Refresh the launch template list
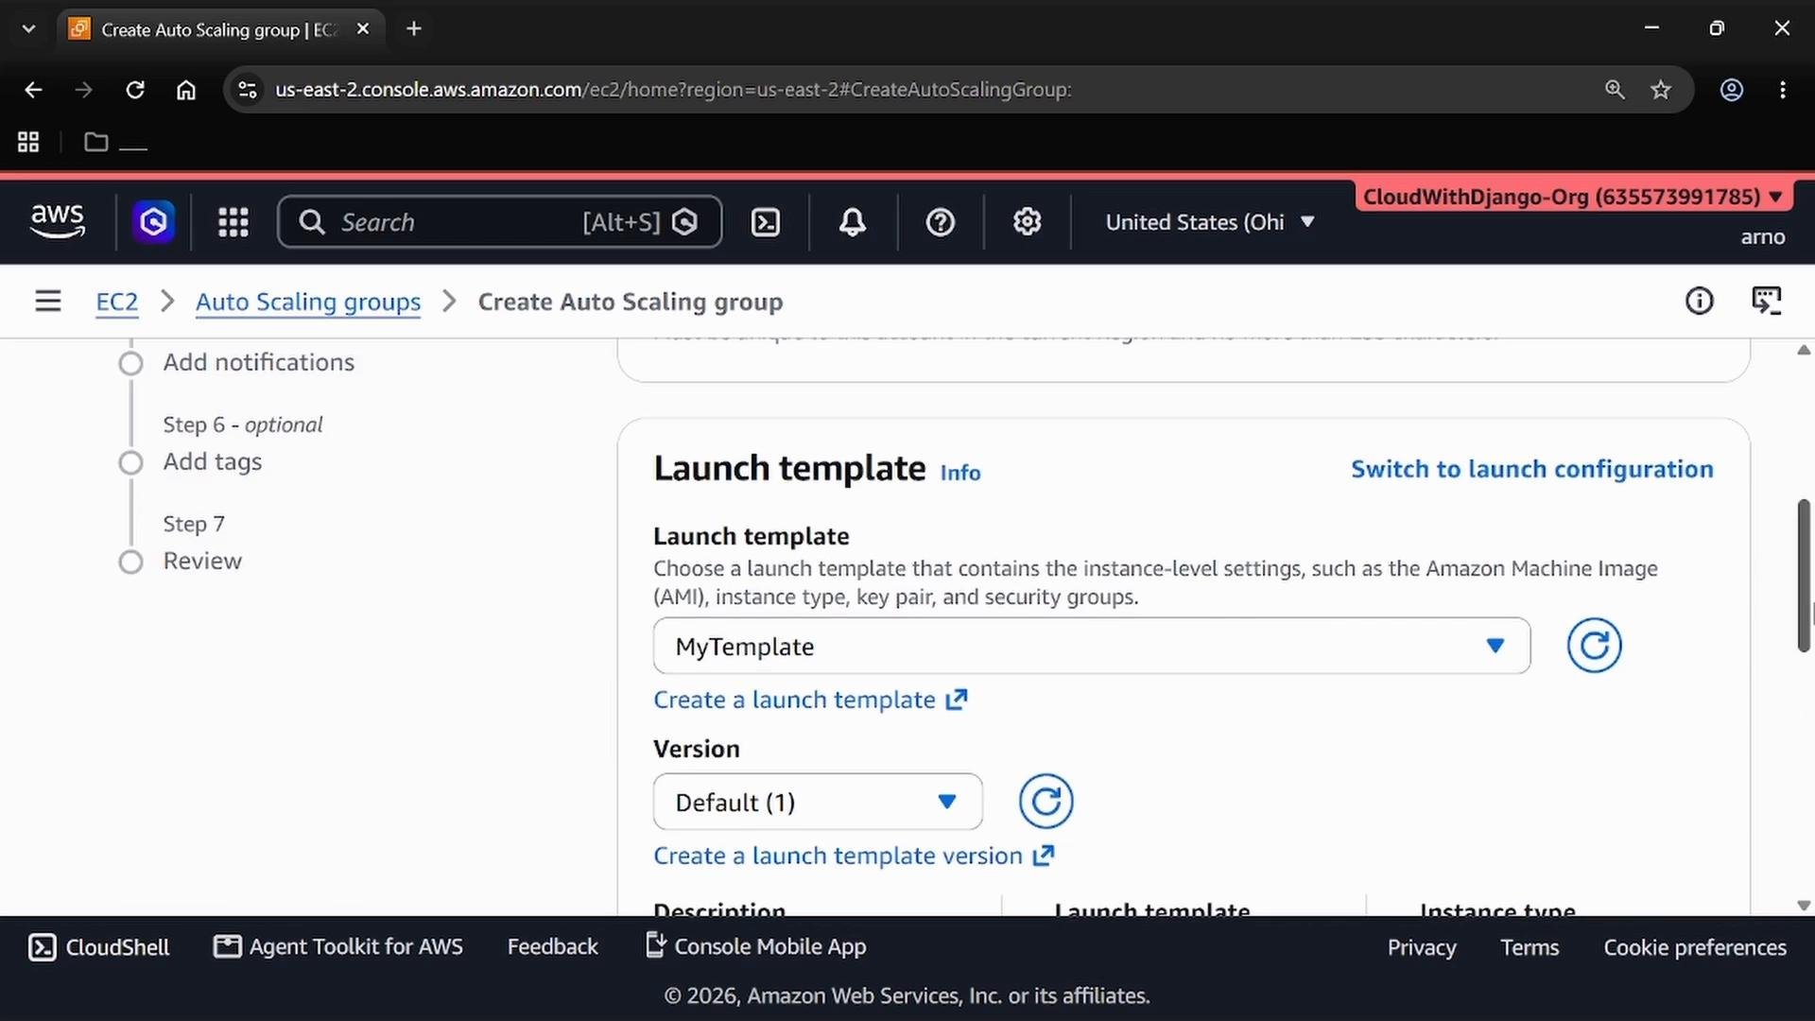This screenshot has height=1021, width=1815. pyautogui.click(x=1594, y=646)
